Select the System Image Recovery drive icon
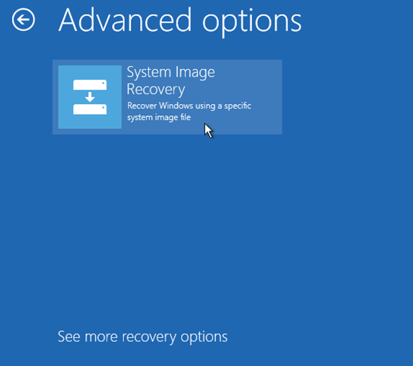 [x=90, y=97]
